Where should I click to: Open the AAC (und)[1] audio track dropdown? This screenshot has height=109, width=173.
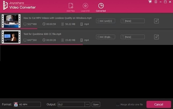pos(106,21)
